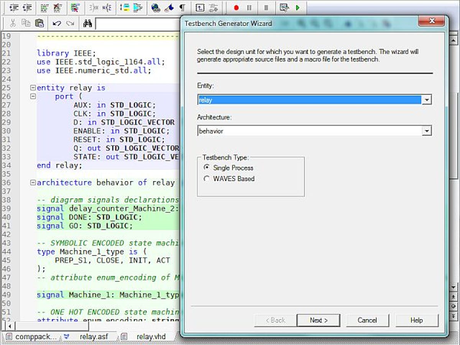Click the Help button
Image resolution: width=460 pixels, height=345 pixels.
tap(417, 320)
